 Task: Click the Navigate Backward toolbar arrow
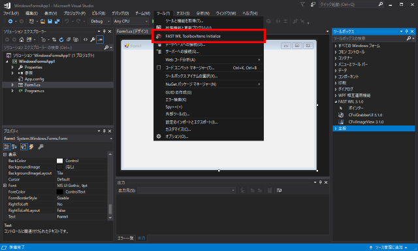tap(10, 21)
